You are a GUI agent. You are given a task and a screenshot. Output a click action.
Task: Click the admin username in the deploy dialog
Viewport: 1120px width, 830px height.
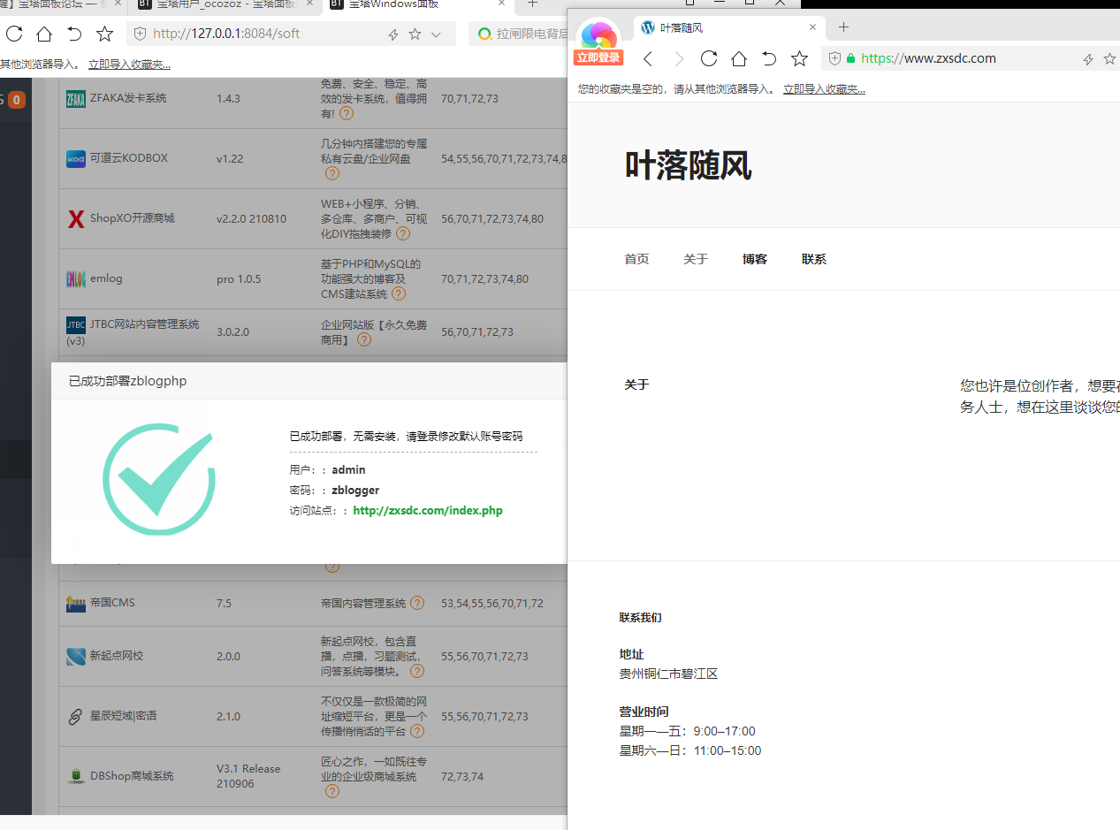coord(348,469)
